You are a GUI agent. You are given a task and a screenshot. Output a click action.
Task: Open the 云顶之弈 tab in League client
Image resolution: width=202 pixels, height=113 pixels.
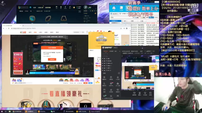(x=40, y=8)
